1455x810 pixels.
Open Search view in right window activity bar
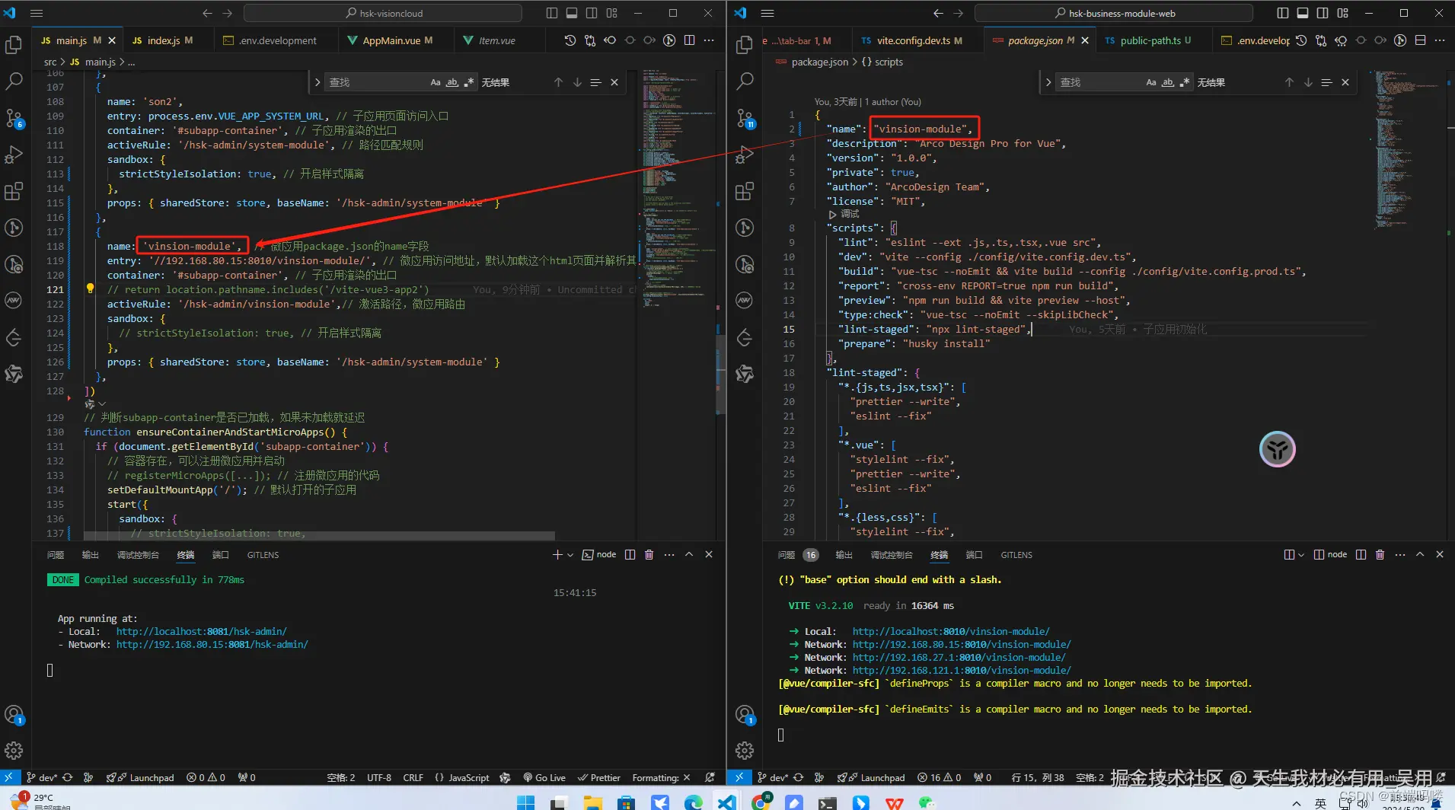745,81
